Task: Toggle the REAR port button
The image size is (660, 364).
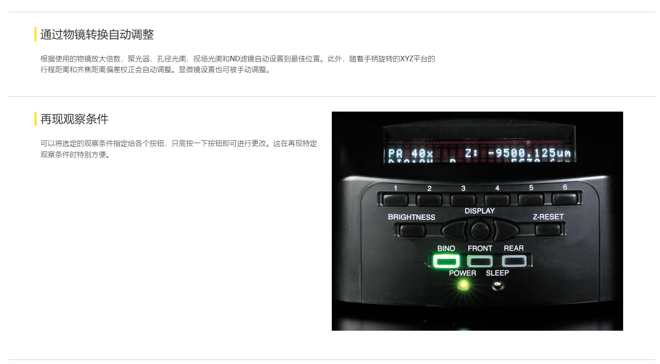Action: 514,261
